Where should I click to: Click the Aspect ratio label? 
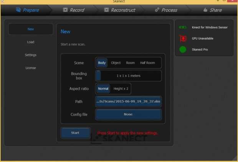click(x=79, y=88)
